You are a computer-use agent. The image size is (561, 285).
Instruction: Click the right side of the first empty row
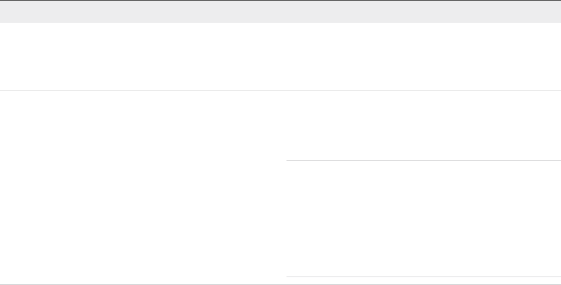421,56
